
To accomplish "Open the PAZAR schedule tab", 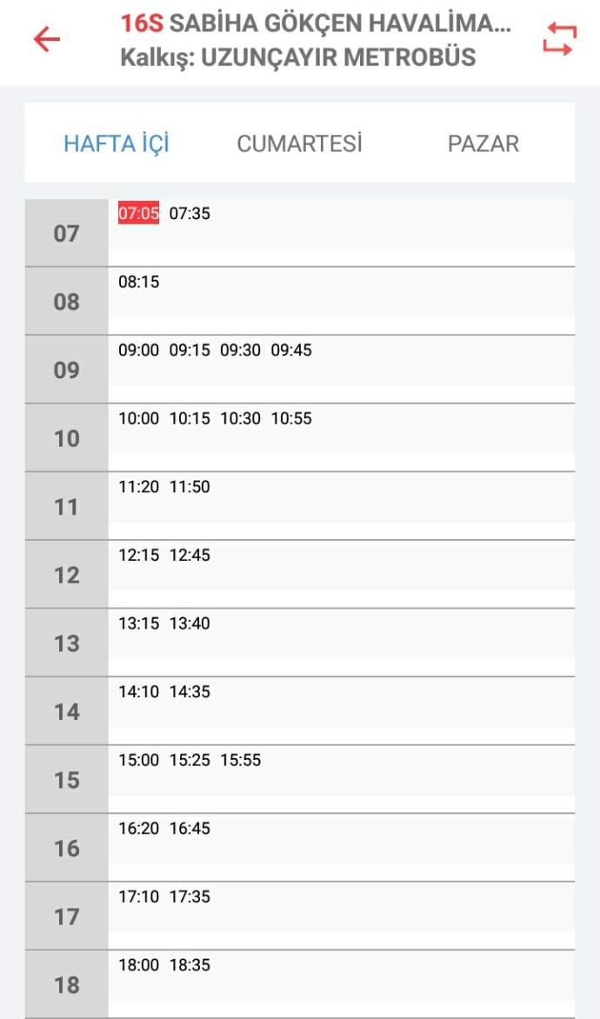I will coord(483,143).
